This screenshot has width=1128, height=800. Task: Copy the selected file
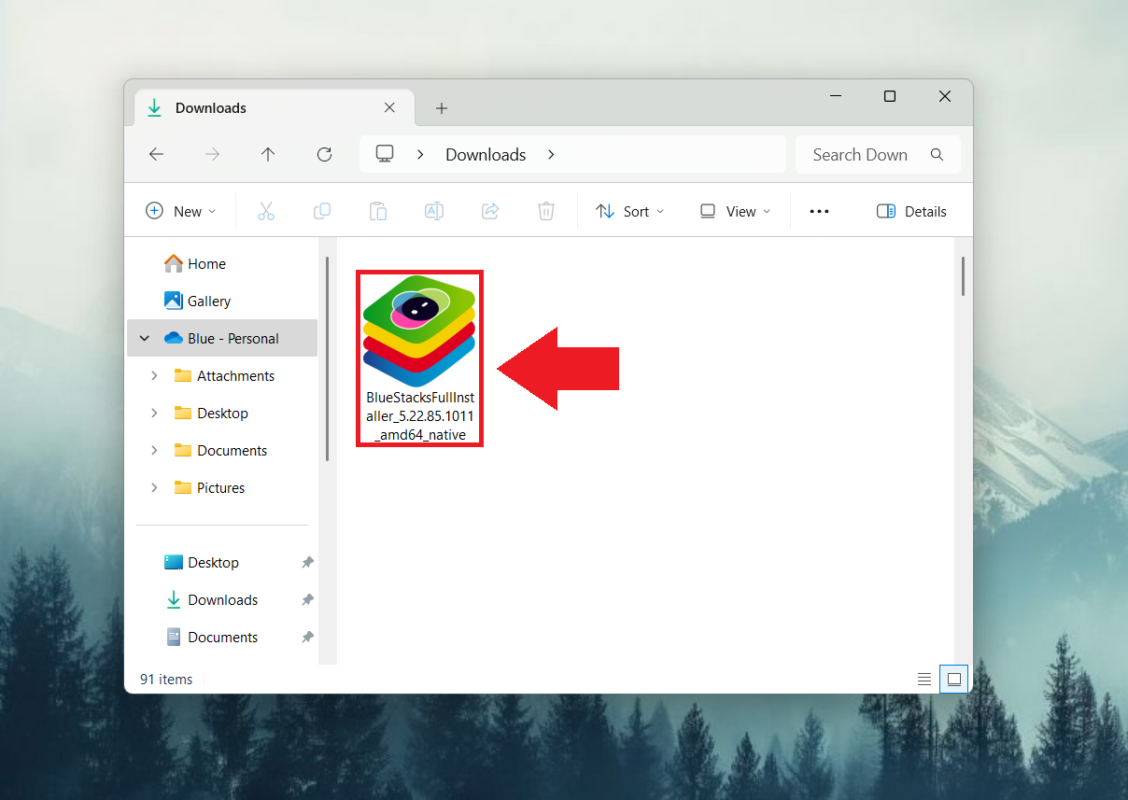[322, 211]
